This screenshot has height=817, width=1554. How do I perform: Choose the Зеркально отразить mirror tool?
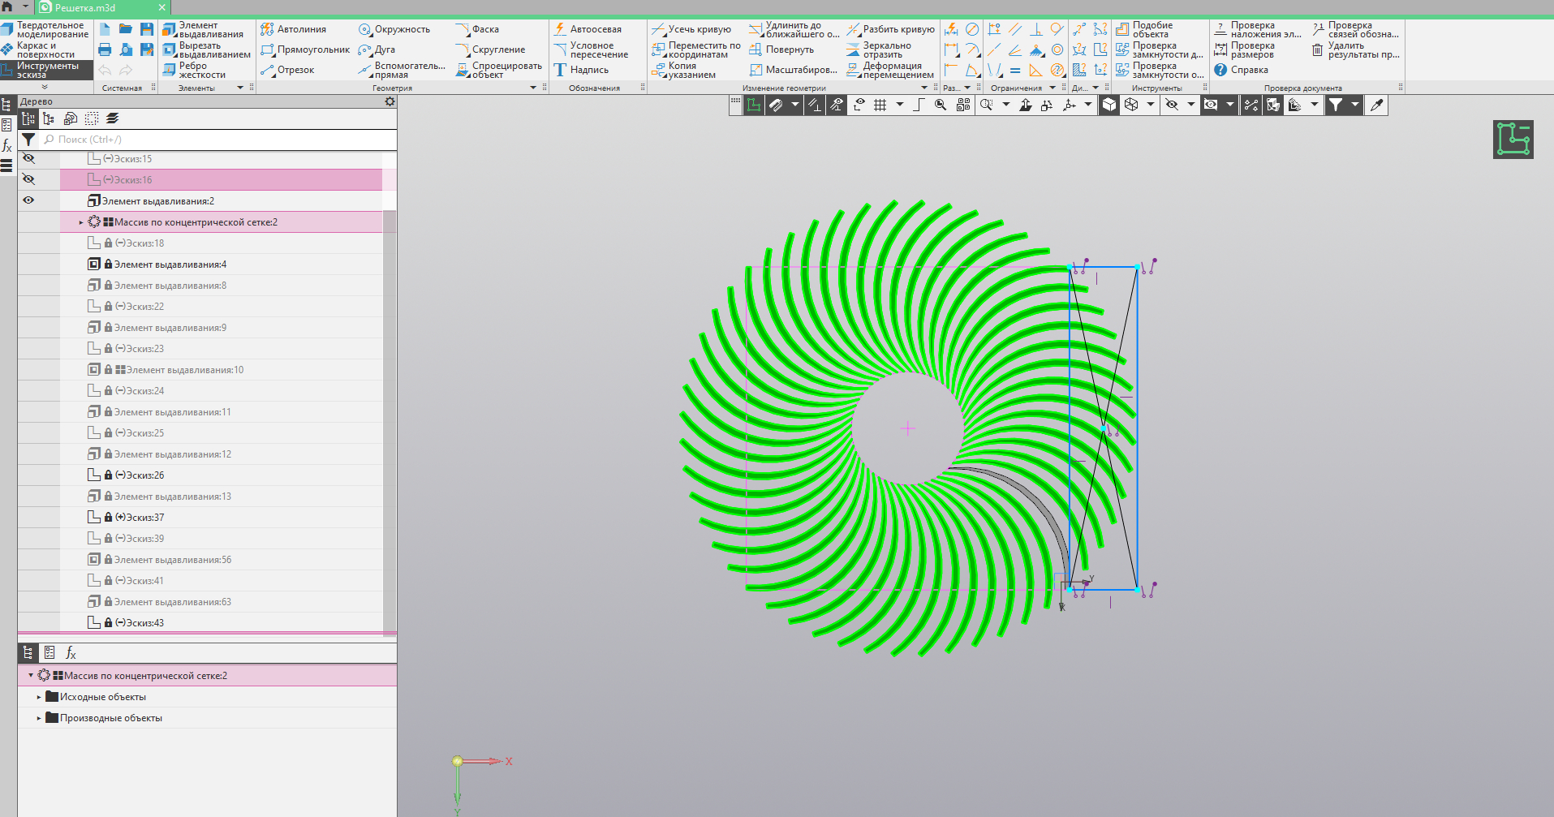point(879,50)
